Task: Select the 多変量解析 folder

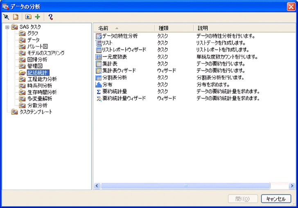Action: point(40,98)
